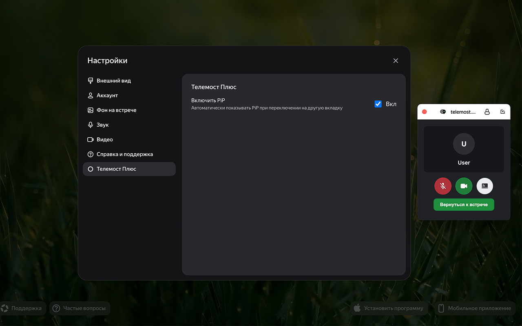Click the lock icon in PiP title bar
Screen dimensions: 522x326
click(487, 112)
